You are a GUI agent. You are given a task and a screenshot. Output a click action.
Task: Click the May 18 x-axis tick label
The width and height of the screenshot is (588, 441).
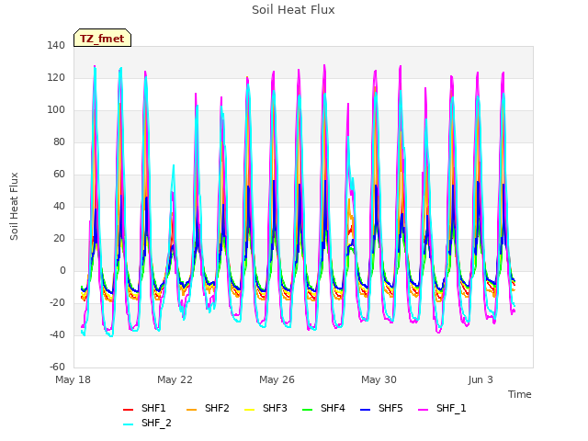(73, 379)
